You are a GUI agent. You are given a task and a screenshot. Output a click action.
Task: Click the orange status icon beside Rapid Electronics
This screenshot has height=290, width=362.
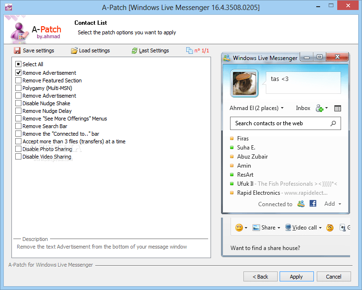pyautogui.click(x=232, y=193)
